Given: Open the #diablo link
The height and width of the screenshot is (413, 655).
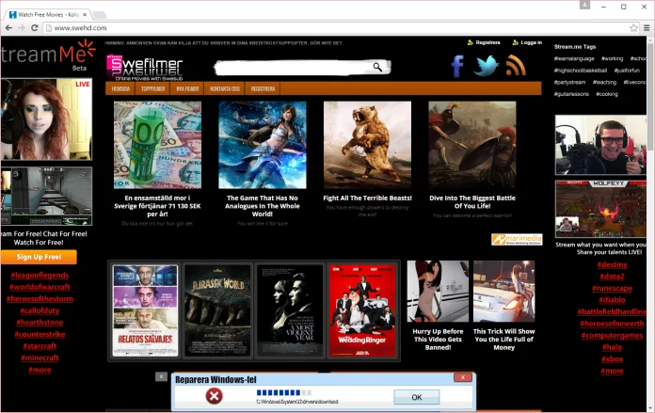Looking at the screenshot, I should tap(612, 300).
